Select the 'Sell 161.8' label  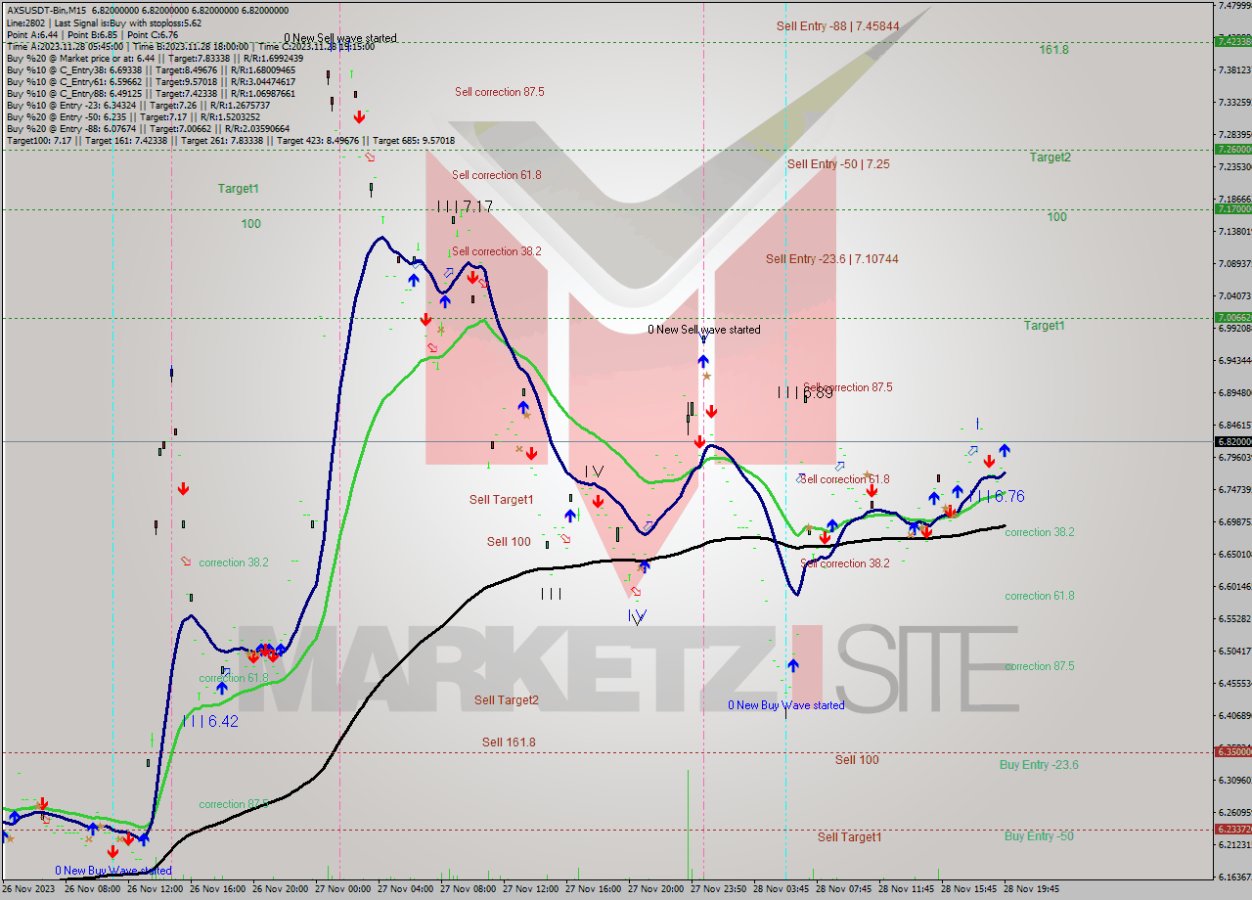(509, 742)
